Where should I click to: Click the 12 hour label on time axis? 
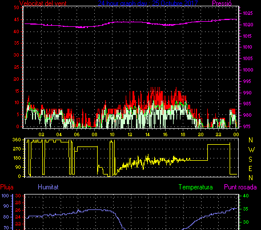(x=130, y=134)
